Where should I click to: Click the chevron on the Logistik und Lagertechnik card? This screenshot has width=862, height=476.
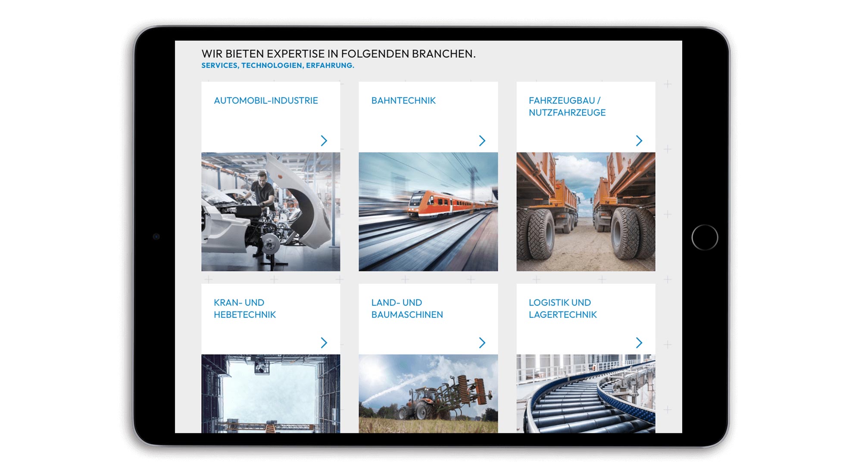(639, 343)
